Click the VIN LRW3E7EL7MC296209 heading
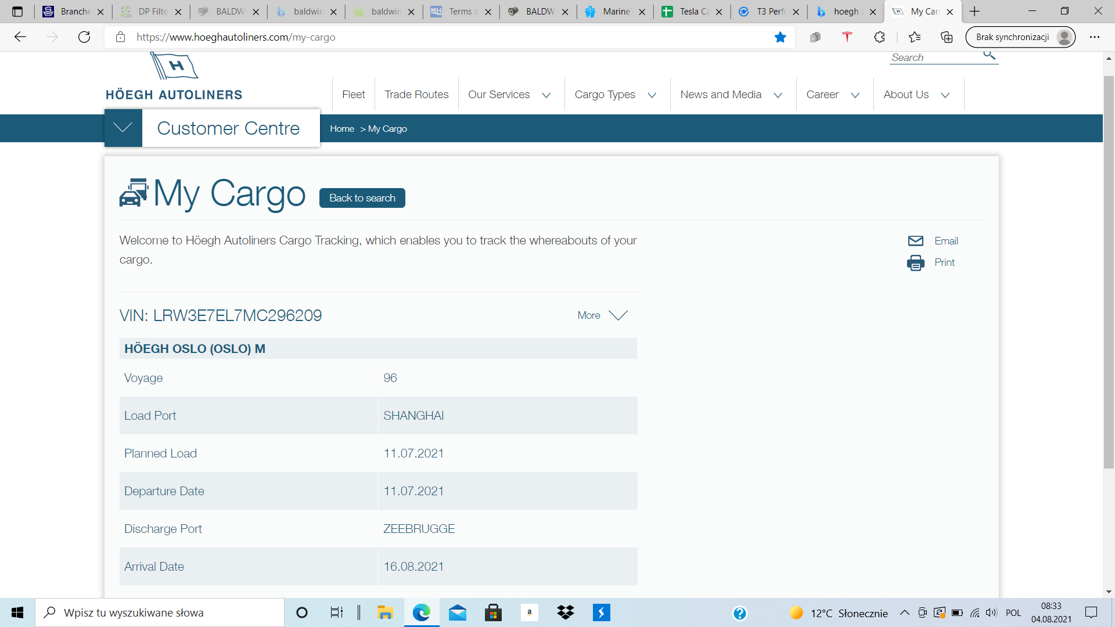The width and height of the screenshot is (1115, 627). [x=220, y=315]
